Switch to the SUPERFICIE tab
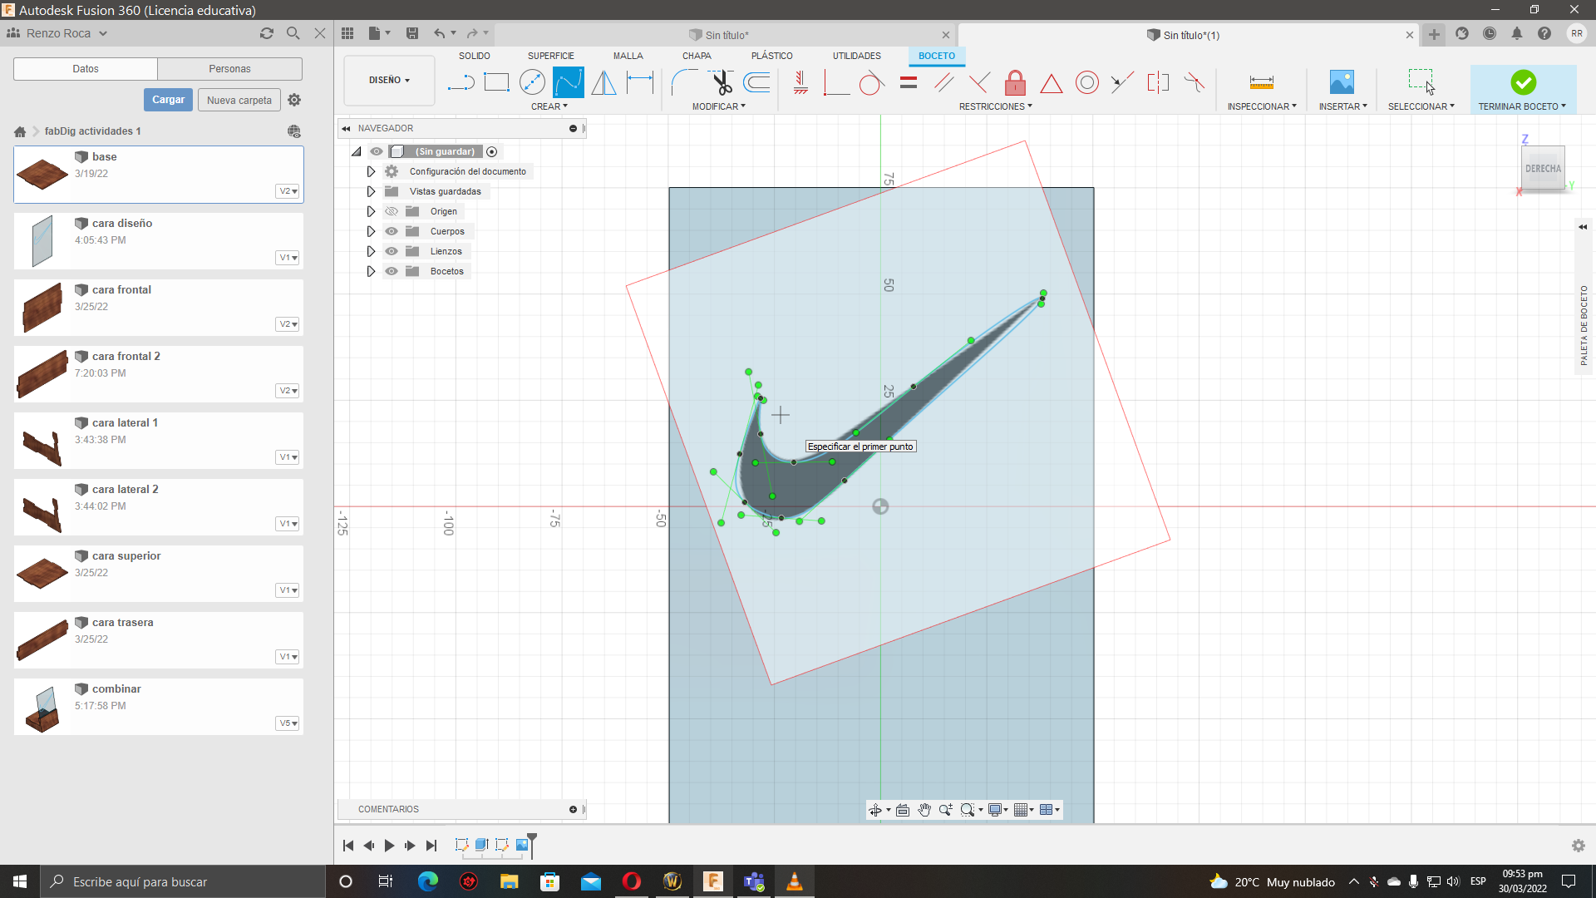This screenshot has width=1596, height=898. point(550,56)
